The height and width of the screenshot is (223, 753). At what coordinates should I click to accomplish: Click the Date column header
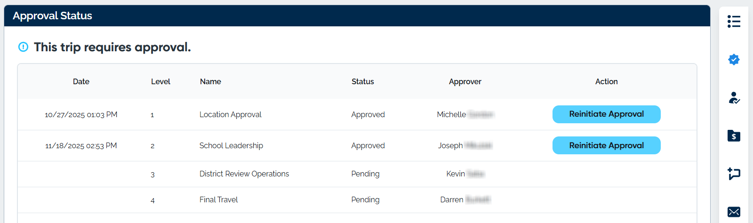[81, 82]
